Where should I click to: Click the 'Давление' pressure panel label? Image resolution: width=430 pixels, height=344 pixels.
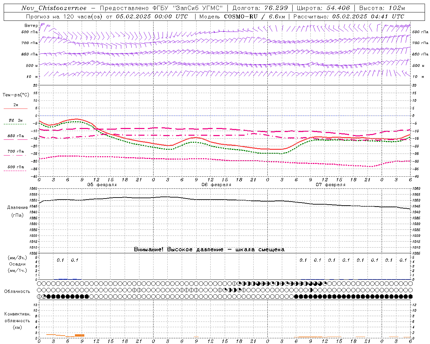(17, 208)
